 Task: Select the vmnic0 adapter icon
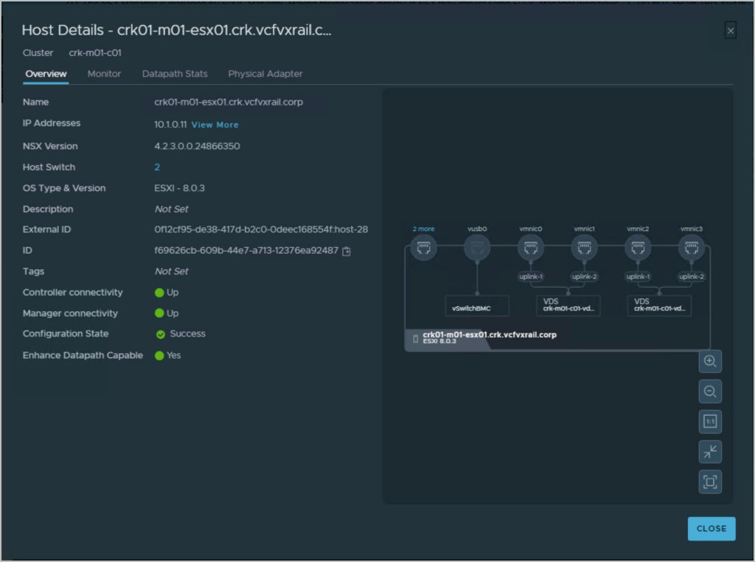point(530,249)
